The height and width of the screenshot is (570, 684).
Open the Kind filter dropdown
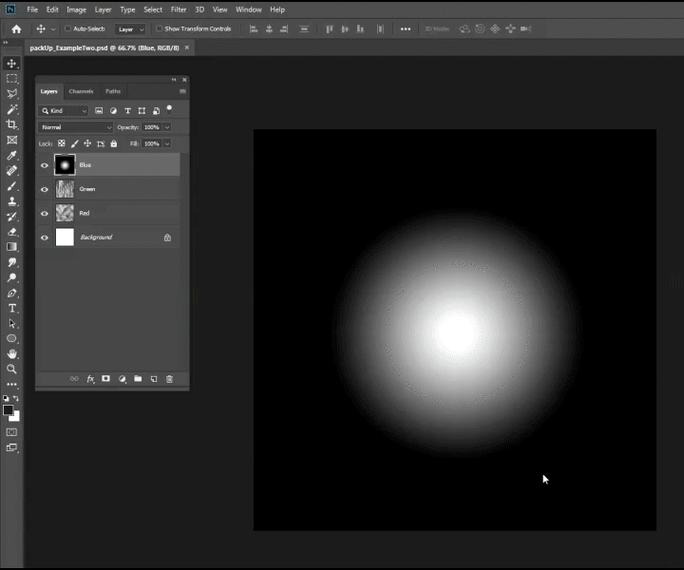coord(64,111)
